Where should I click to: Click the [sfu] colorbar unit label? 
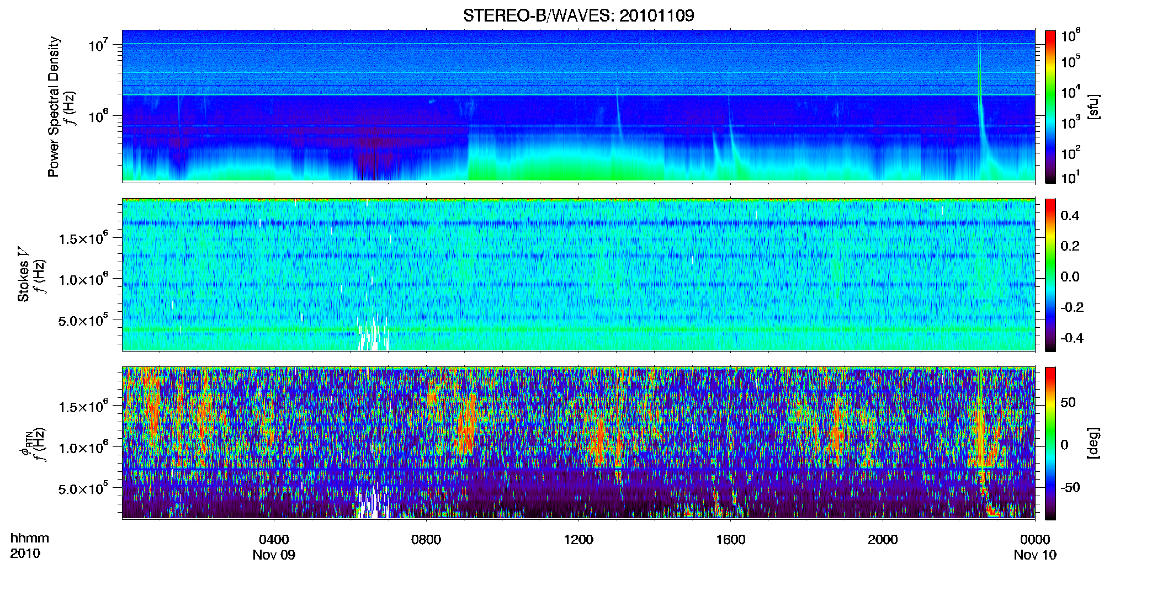click(1094, 107)
